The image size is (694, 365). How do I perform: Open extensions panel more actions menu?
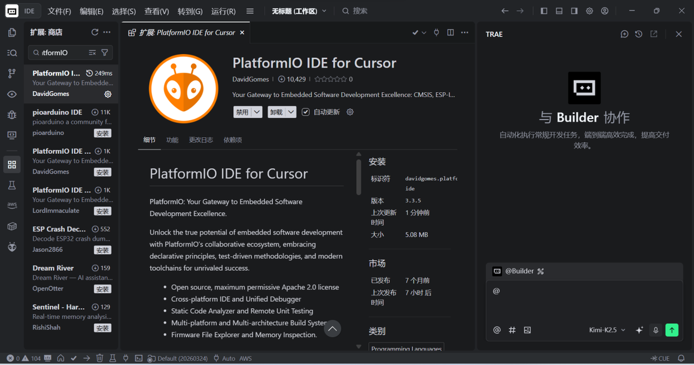107,32
